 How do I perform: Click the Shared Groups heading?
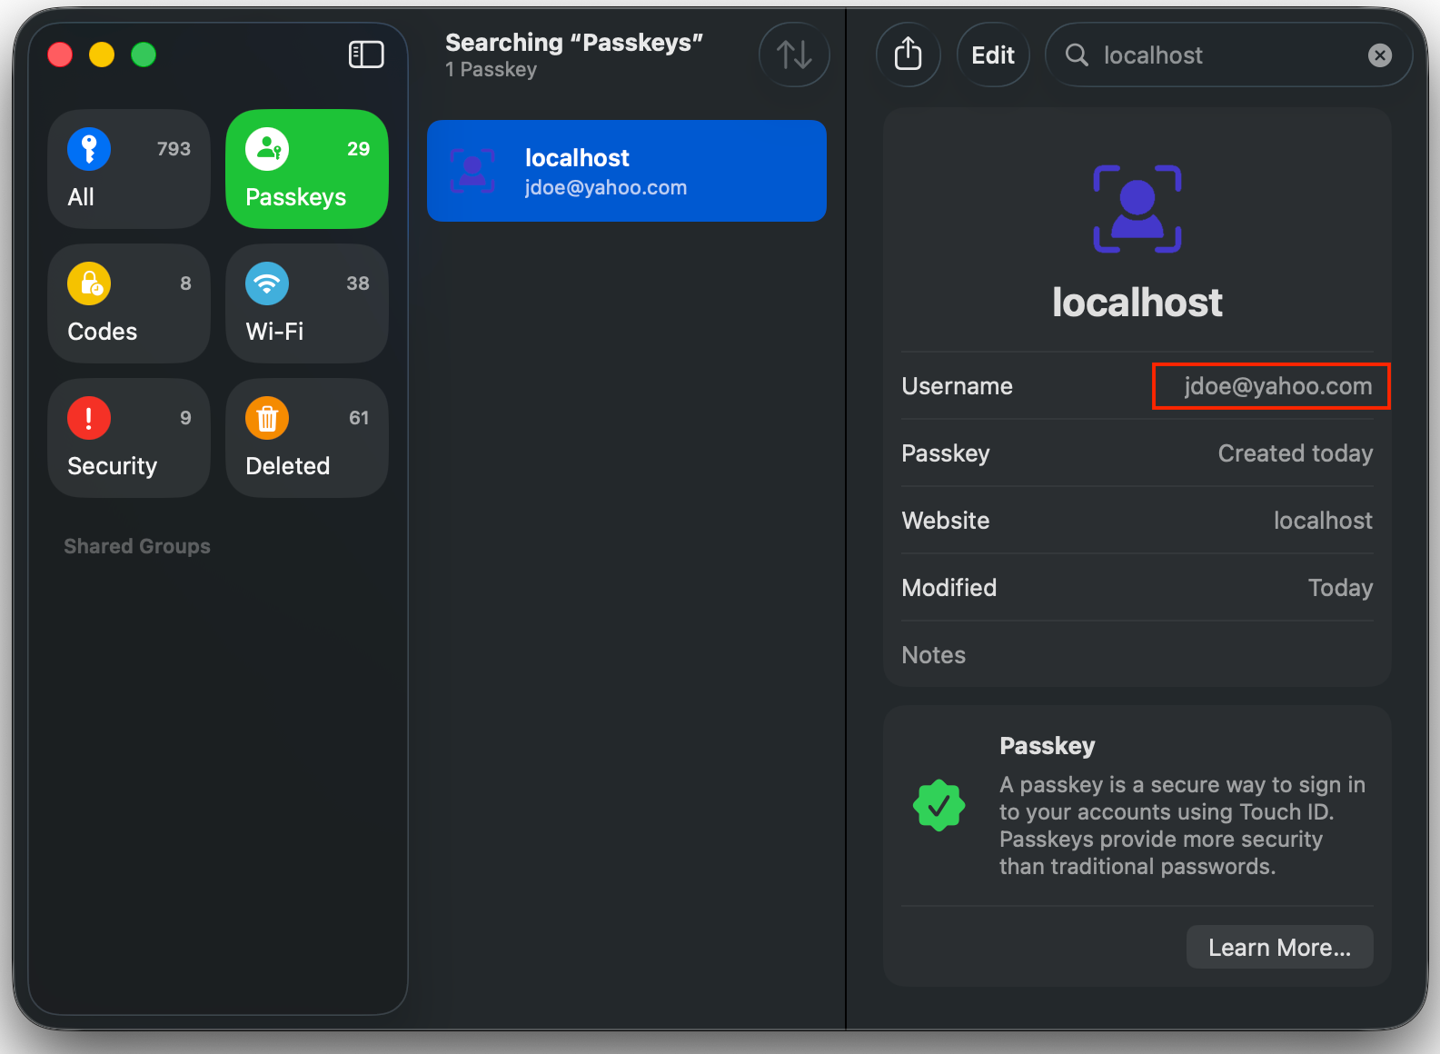coord(137,546)
